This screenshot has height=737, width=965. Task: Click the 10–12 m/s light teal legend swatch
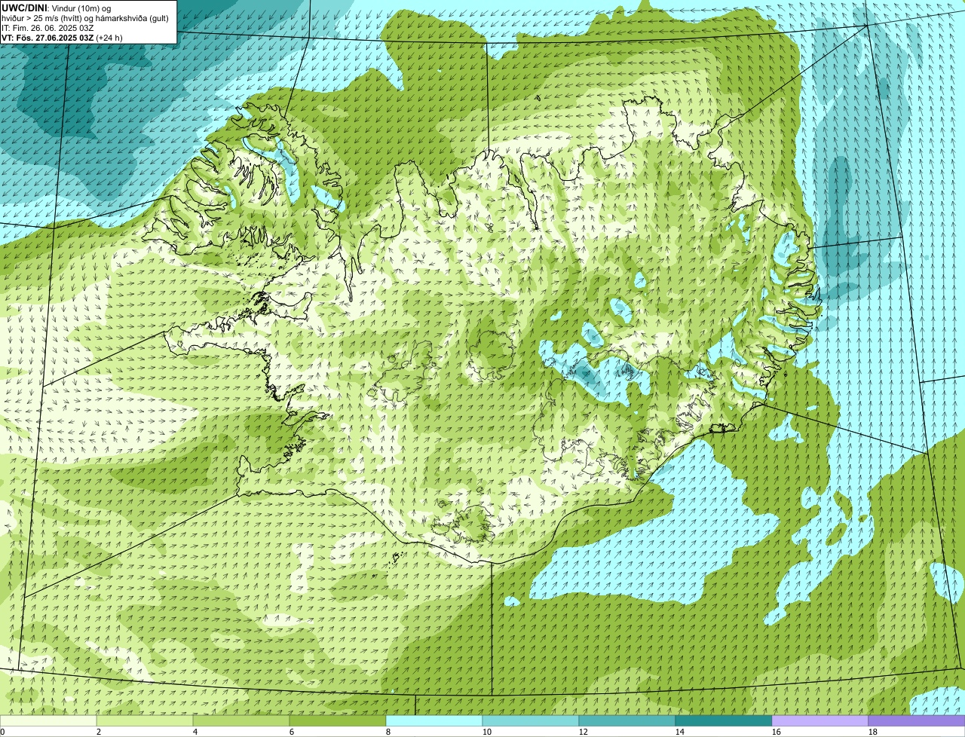coord(531,720)
